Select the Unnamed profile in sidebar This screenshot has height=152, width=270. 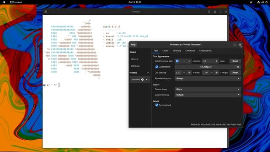pos(135,79)
